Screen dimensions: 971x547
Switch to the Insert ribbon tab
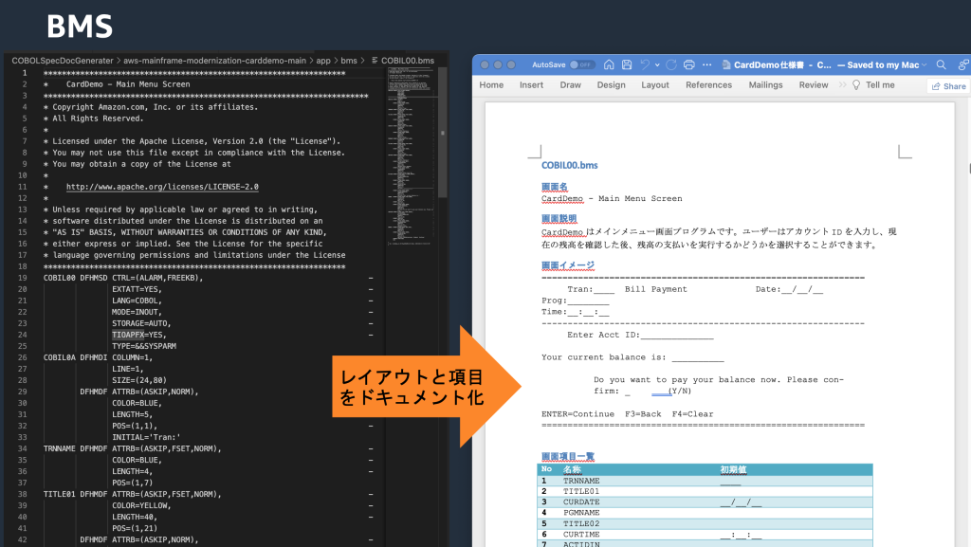click(531, 85)
